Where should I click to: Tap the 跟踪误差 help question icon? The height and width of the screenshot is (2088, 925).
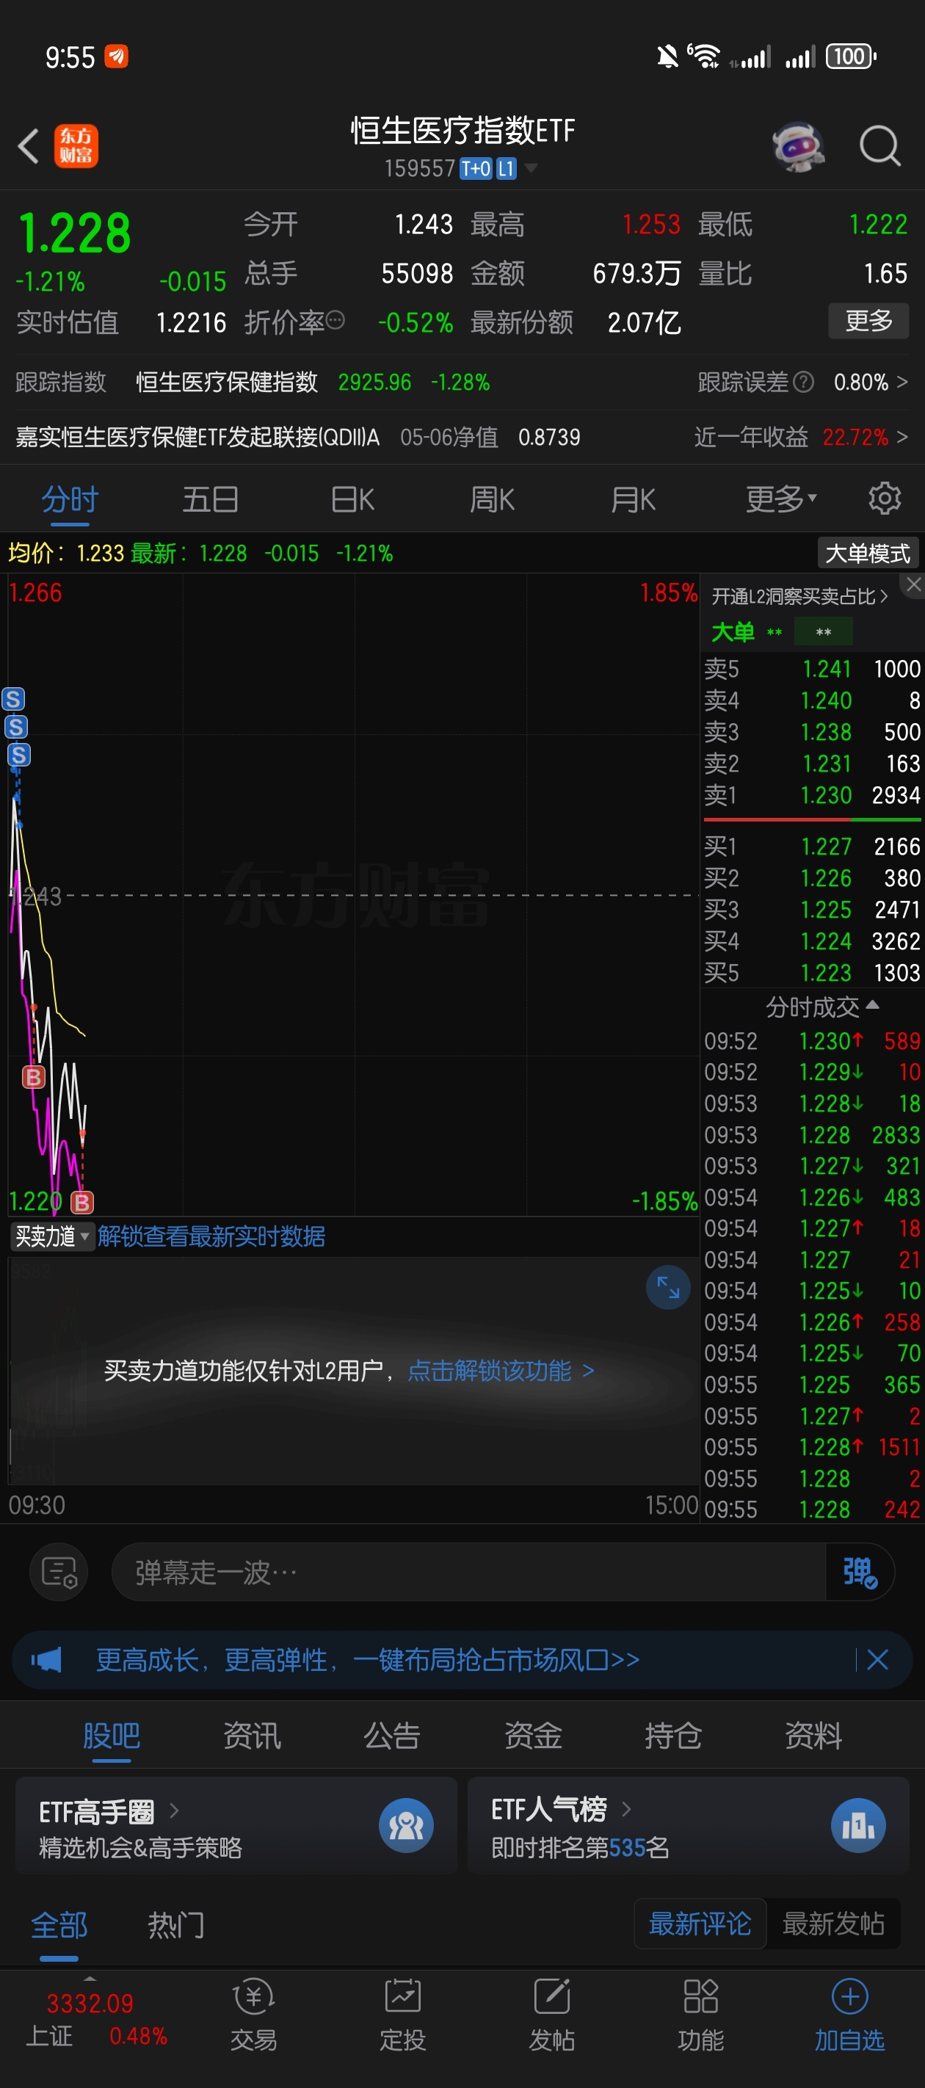[x=803, y=382]
